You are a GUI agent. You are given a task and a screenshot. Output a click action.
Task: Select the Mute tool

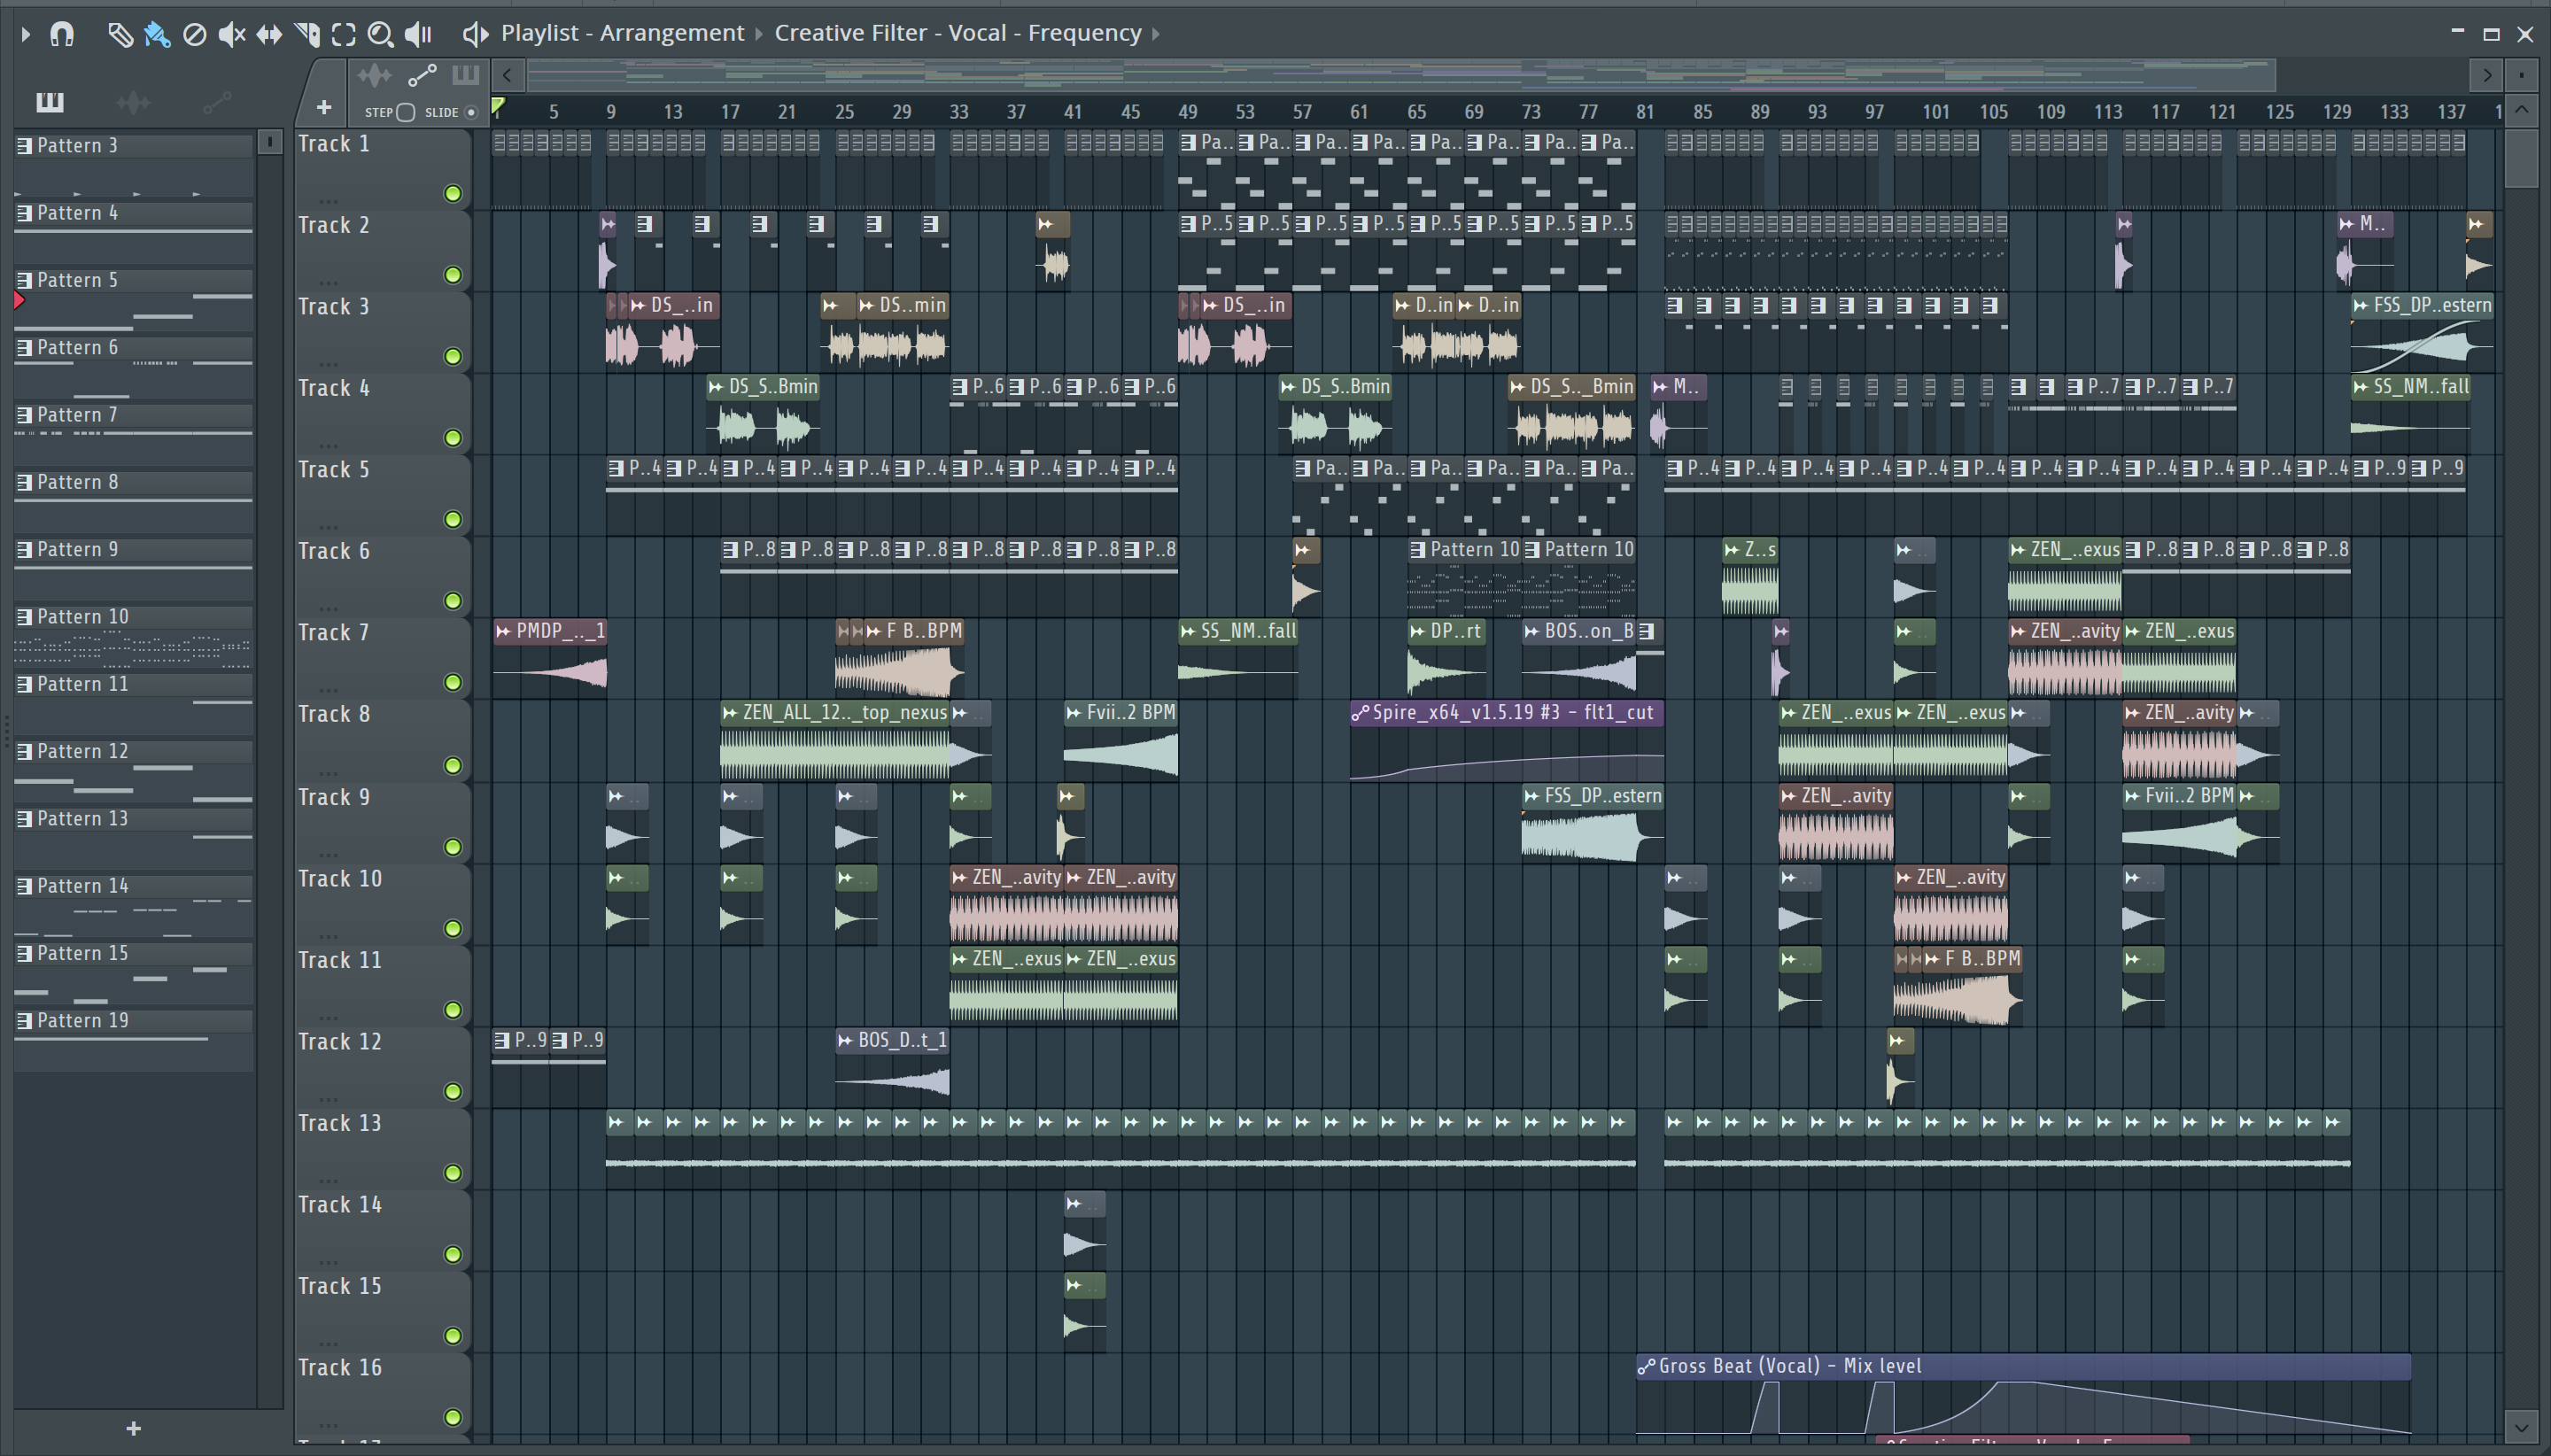231,35
